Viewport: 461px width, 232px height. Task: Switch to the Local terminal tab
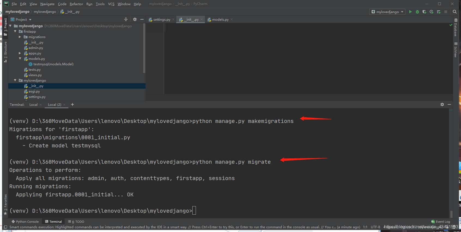tap(34, 105)
